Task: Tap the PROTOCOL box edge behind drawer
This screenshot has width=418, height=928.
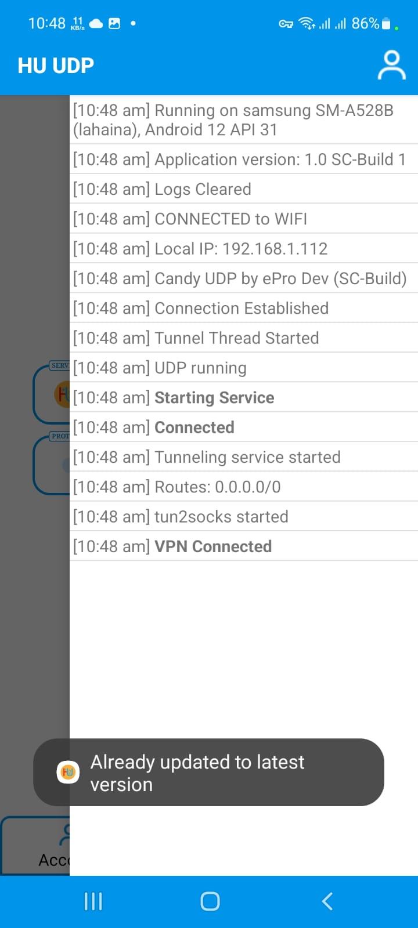Action: click(x=51, y=464)
